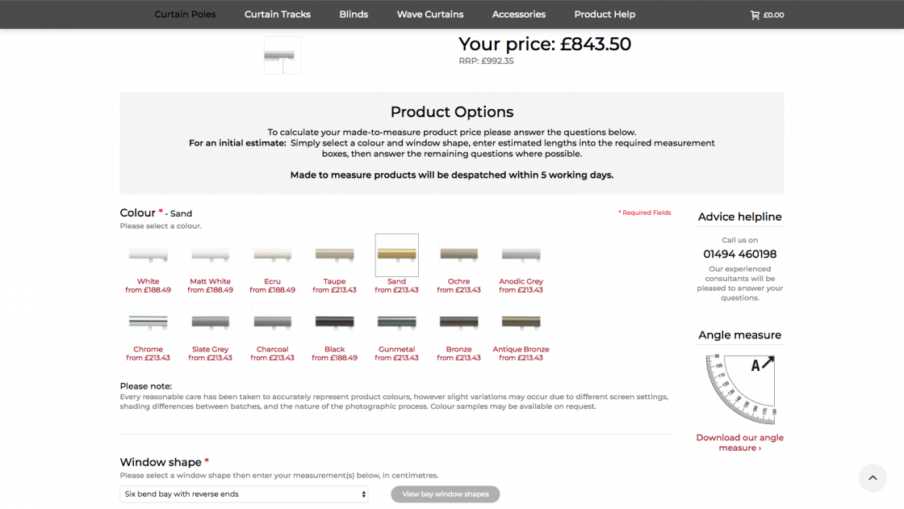Screen dimensions: 904x509
Task: Click the product thumbnail image
Action: point(282,55)
